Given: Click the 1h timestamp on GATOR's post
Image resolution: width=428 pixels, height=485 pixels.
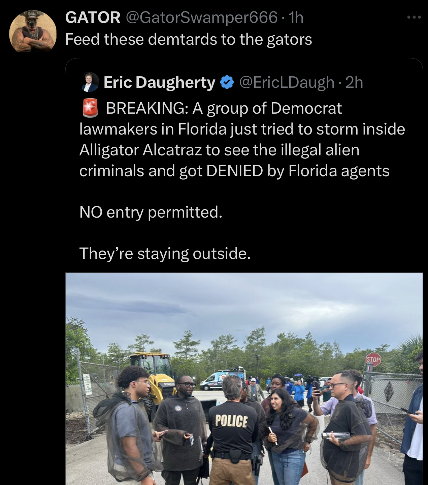Looking at the screenshot, I should 296,17.
